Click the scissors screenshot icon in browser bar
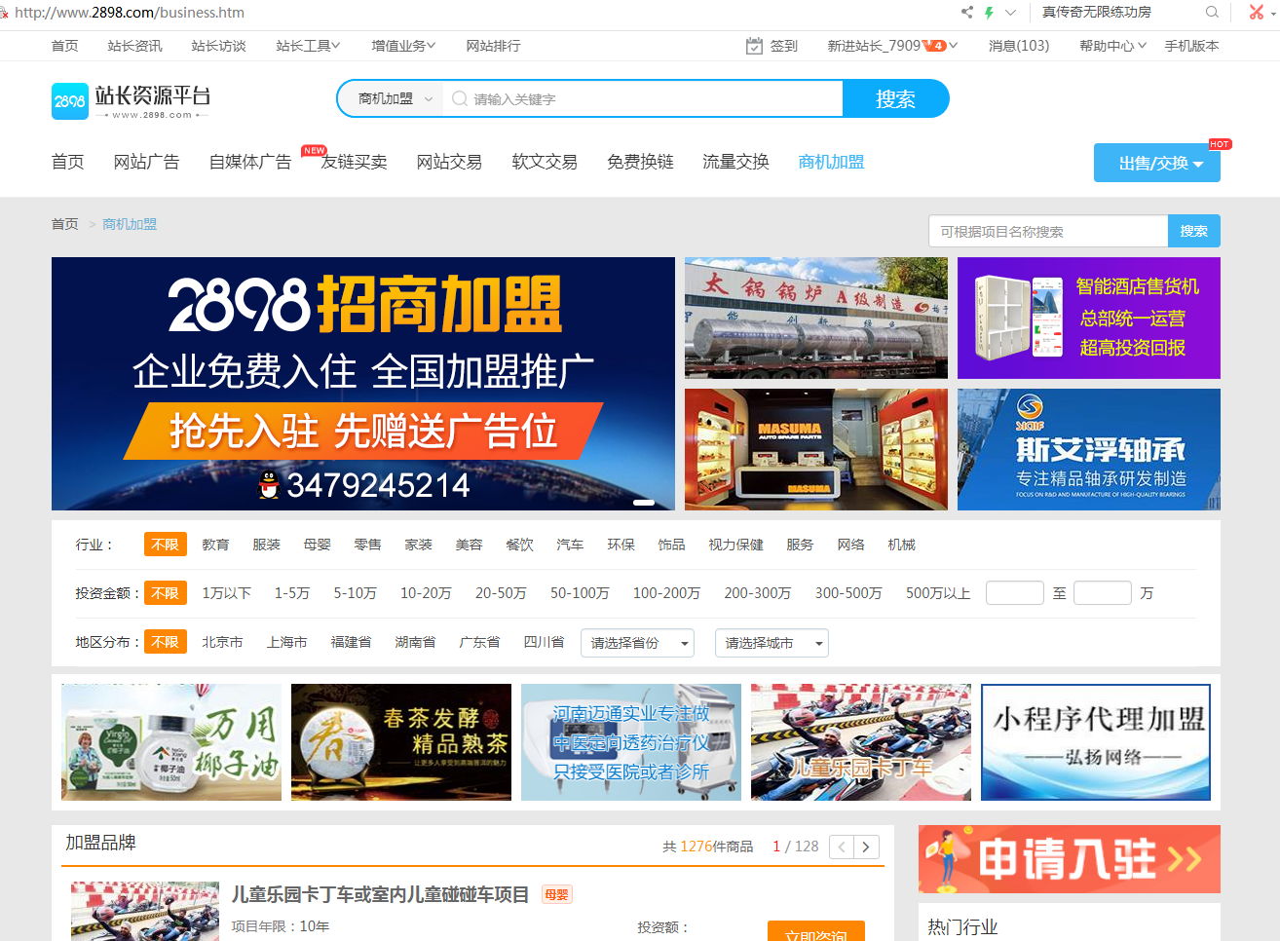Image resolution: width=1280 pixels, height=941 pixels. (1256, 13)
